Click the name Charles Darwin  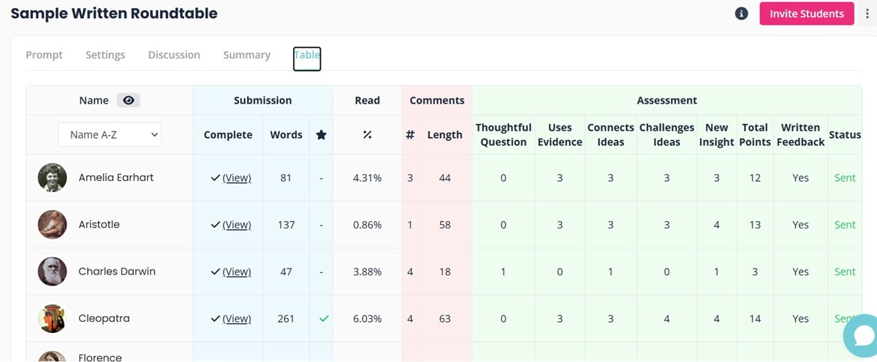(x=117, y=271)
